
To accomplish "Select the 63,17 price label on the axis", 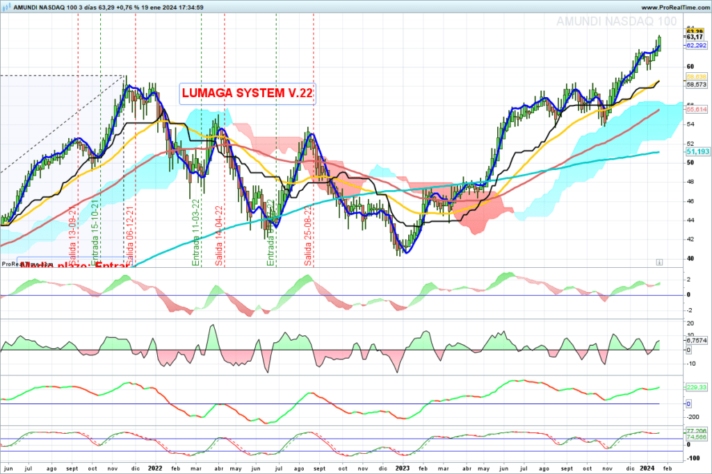I will coord(695,37).
